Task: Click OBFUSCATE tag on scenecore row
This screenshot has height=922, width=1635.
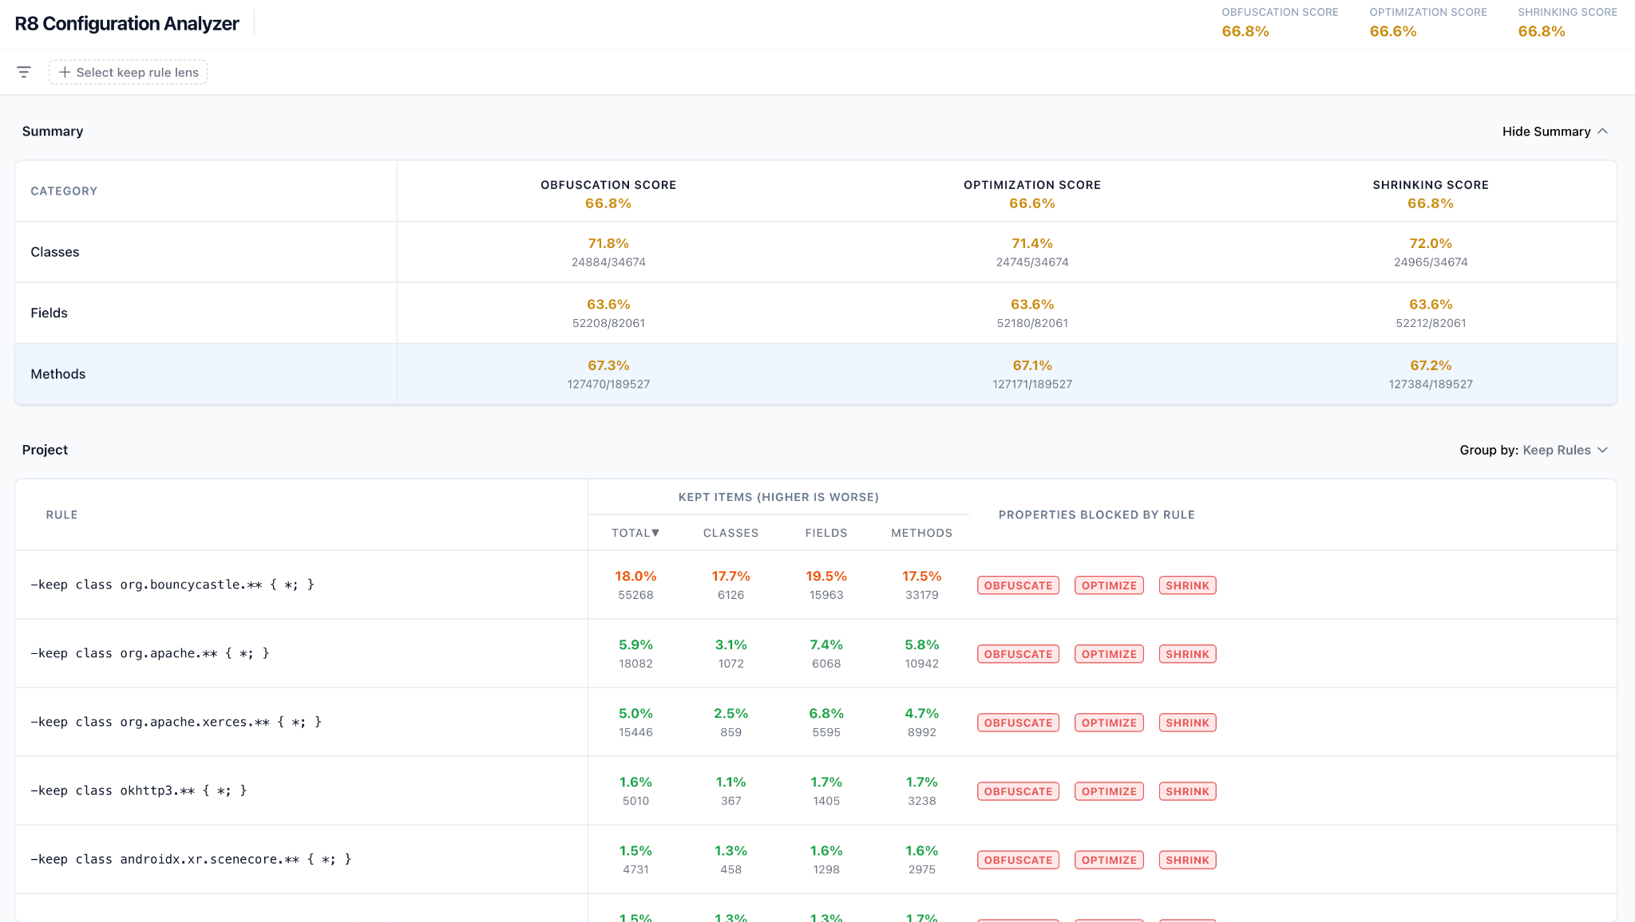Action: click(x=1018, y=860)
